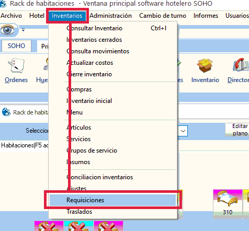Viewport: 249px width, 231px height.
Task: Open the Hotel menu
Action: (x=37, y=16)
